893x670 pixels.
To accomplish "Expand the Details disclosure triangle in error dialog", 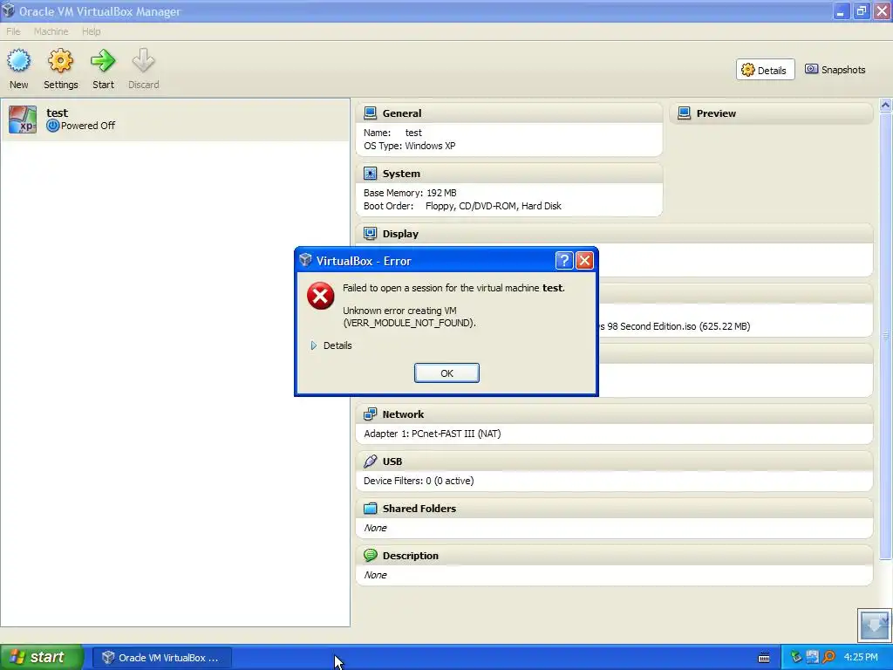I will 314,345.
